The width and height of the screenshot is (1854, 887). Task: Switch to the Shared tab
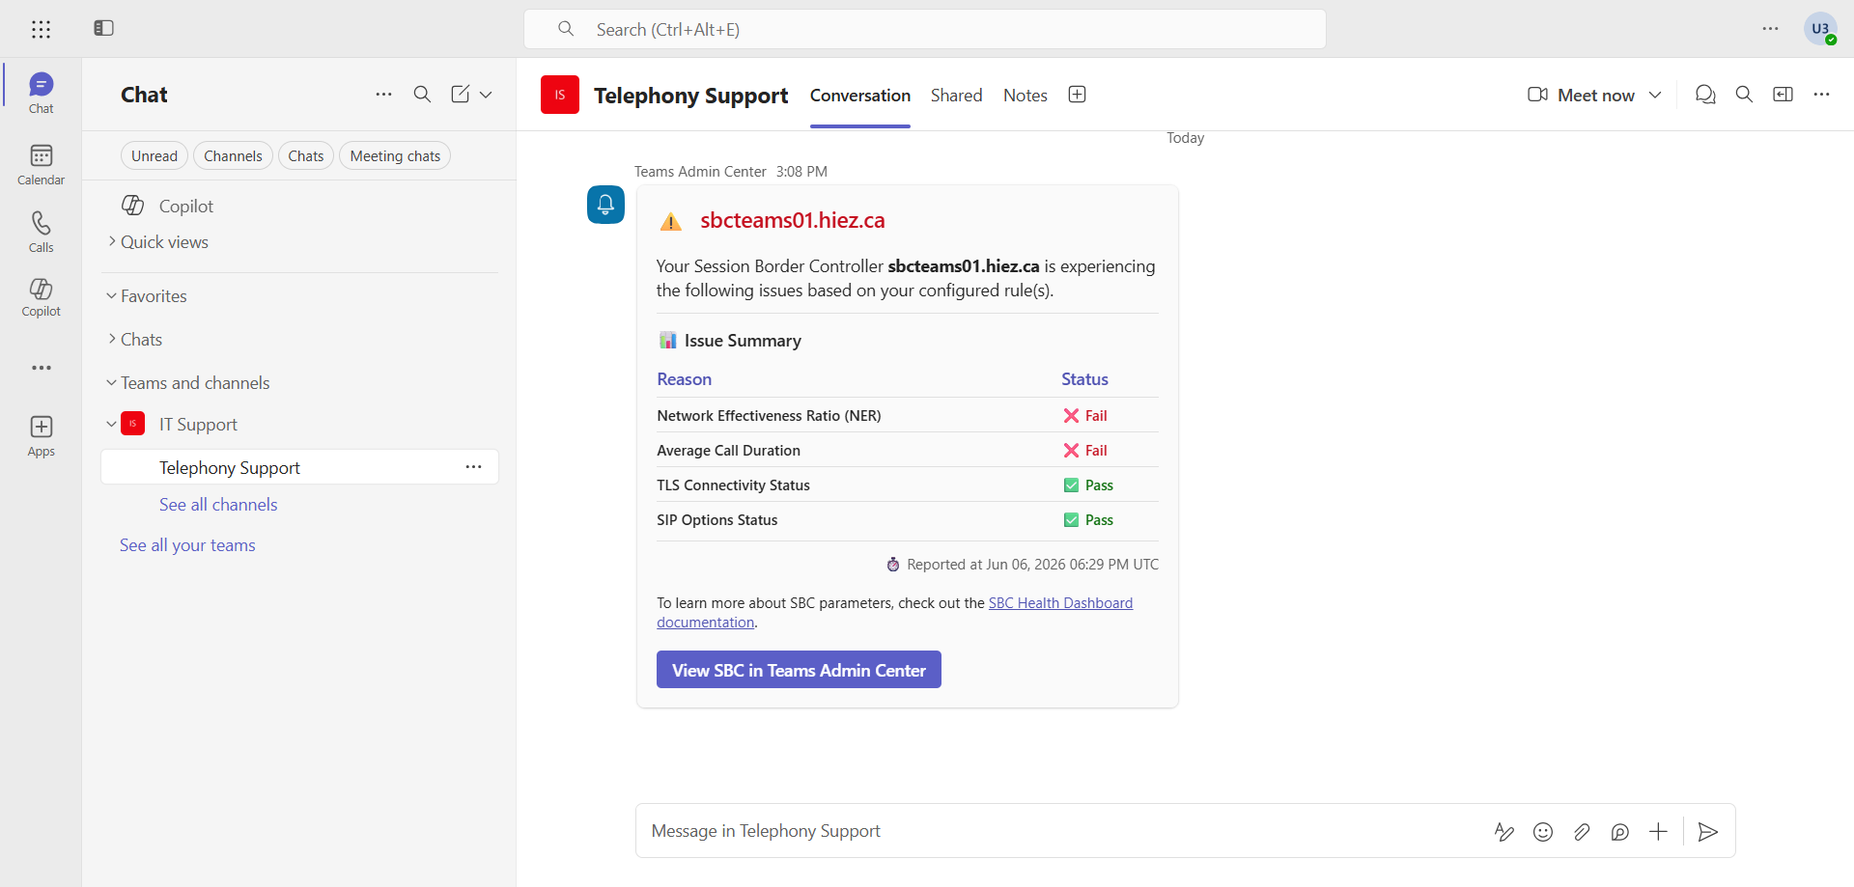tap(956, 96)
